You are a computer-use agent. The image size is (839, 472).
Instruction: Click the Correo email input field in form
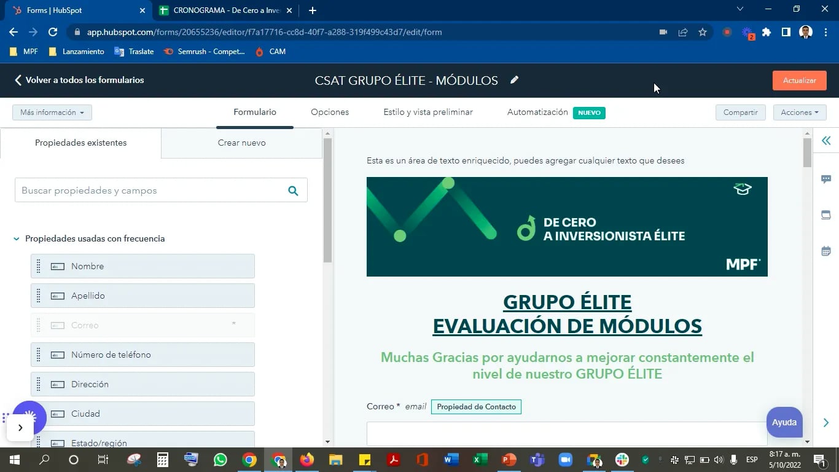(567, 433)
